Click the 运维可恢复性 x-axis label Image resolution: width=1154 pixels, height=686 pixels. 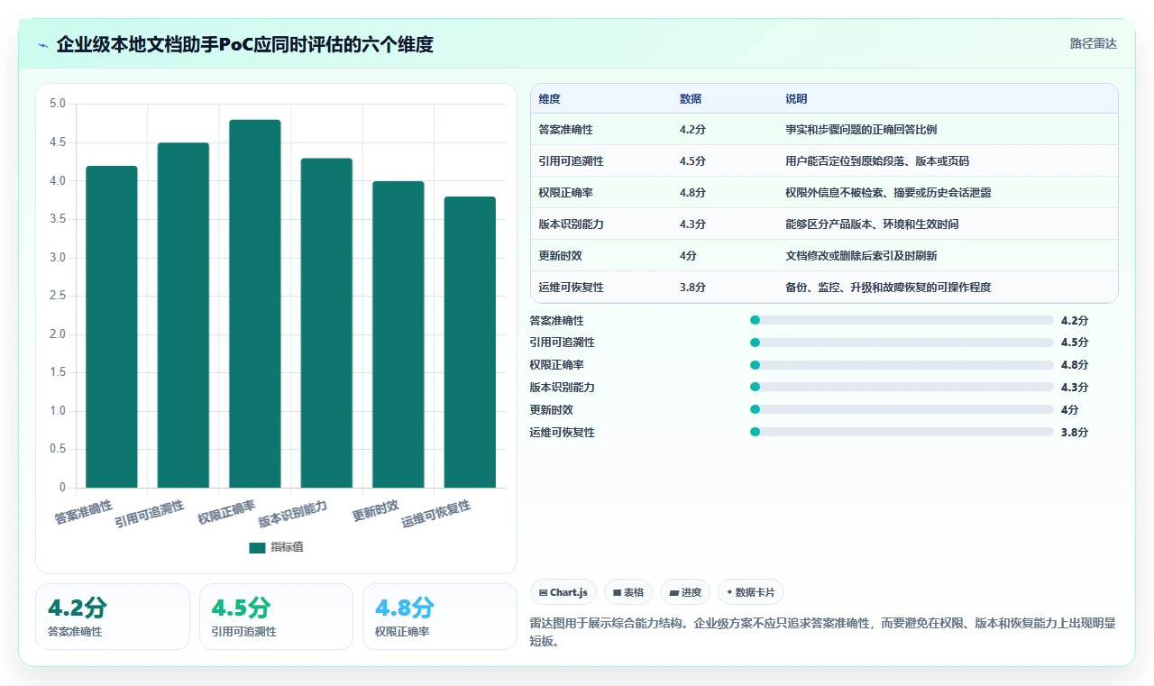coord(436,514)
